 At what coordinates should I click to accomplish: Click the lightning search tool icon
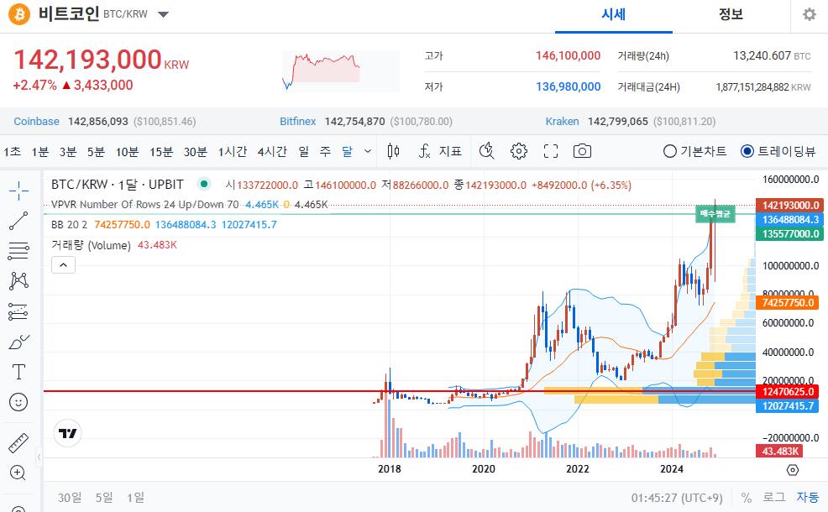click(486, 151)
